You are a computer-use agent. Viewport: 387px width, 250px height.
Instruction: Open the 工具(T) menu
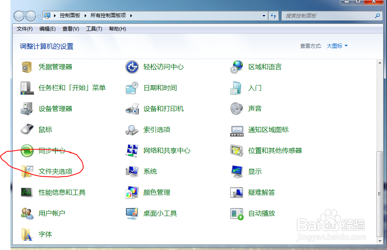tap(94, 29)
